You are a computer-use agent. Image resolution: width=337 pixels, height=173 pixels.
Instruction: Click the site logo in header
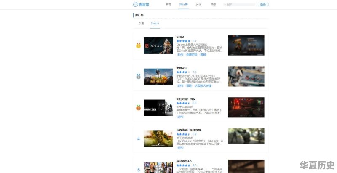[141, 5]
